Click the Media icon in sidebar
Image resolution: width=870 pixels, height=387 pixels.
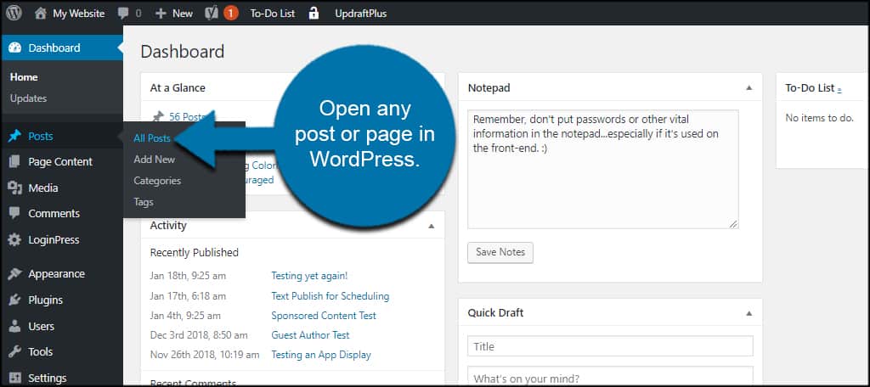(x=15, y=188)
